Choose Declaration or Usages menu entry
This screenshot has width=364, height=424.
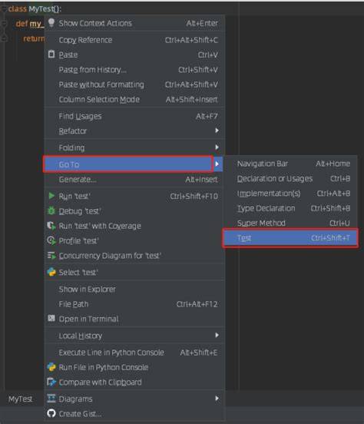(290, 178)
